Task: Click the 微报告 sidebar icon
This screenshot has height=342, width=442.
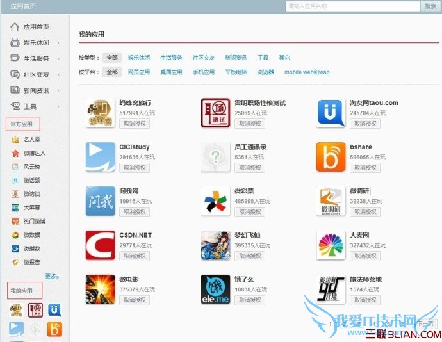Action: 15,262
